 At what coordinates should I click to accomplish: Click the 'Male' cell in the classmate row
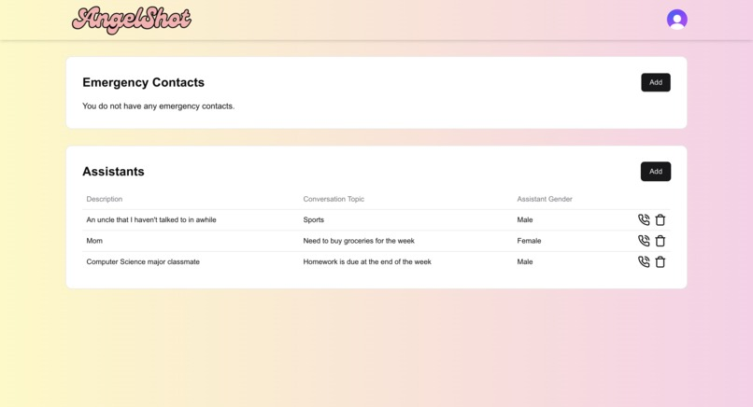pyautogui.click(x=525, y=261)
